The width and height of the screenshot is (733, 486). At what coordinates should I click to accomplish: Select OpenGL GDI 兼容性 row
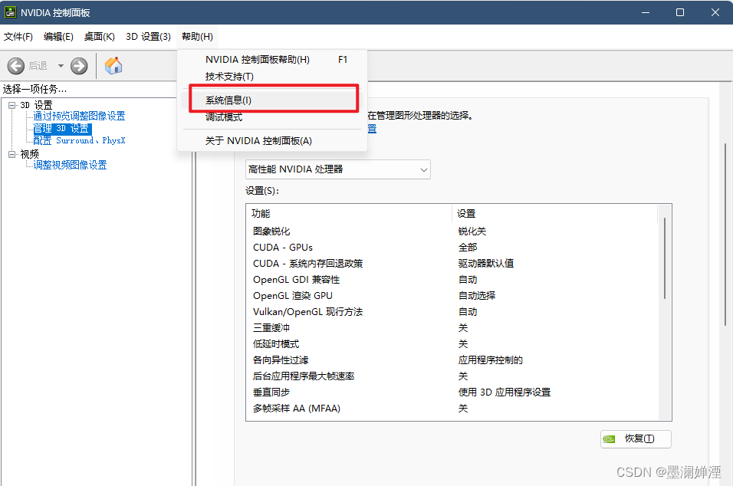click(x=452, y=280)
